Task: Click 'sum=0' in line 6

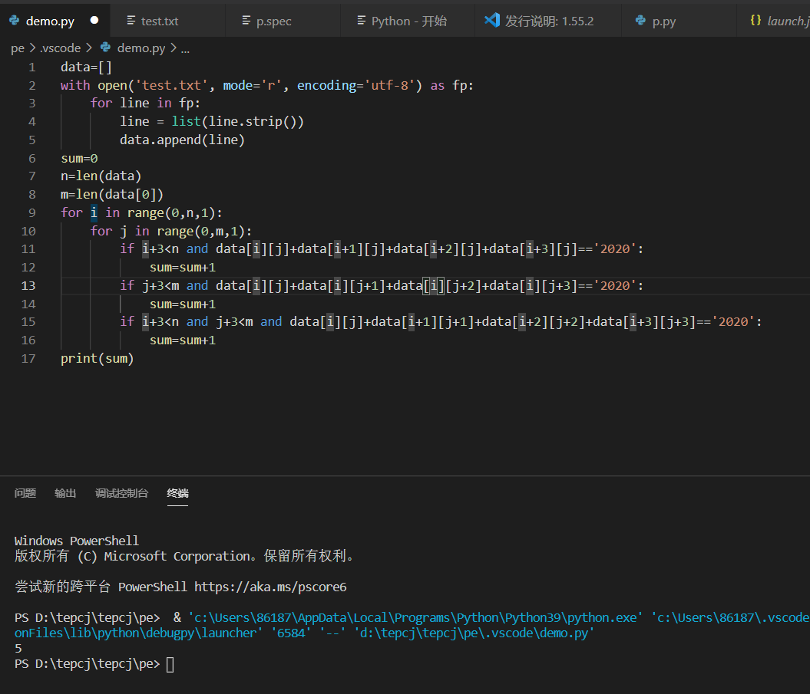Action: pyautogui.click(x=79, y=158)
